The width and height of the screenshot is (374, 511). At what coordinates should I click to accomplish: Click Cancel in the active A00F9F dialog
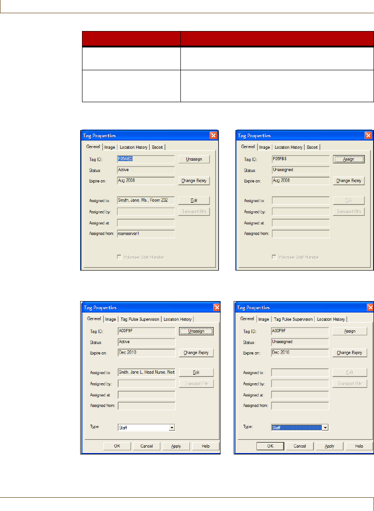pos(147,446)
